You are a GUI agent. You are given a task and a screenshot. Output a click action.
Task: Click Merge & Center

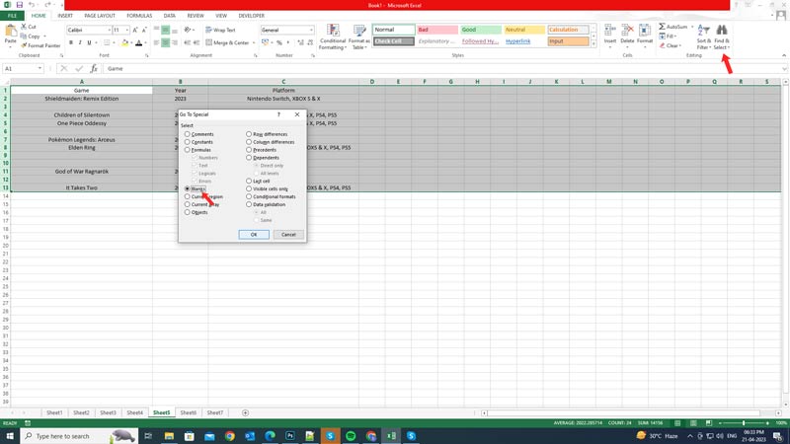(x=227, y=42)
